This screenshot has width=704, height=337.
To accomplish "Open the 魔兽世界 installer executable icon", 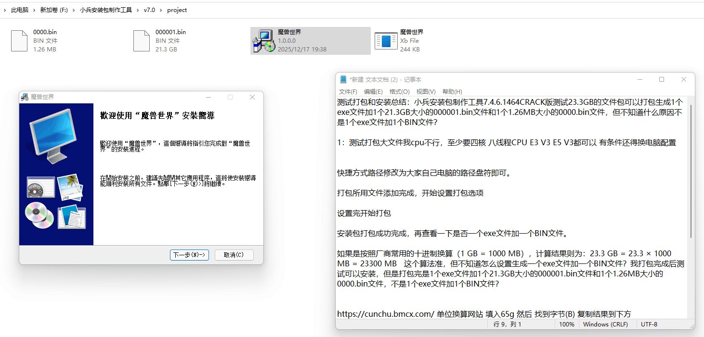I will point(263,40).
